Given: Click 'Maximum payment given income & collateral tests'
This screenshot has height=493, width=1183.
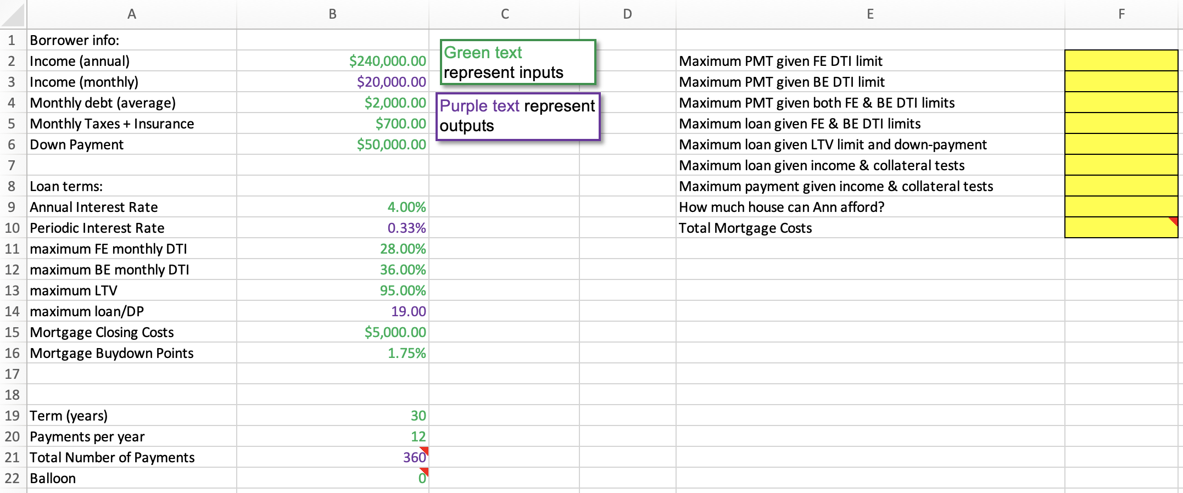Looking at the screenshot, I should [870, 186].
